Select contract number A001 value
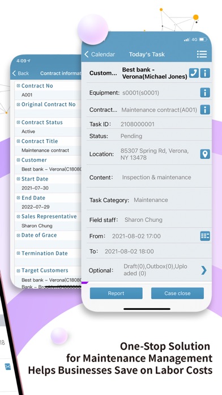The width and height of the screenshot is (222, 395). (27, 95)
